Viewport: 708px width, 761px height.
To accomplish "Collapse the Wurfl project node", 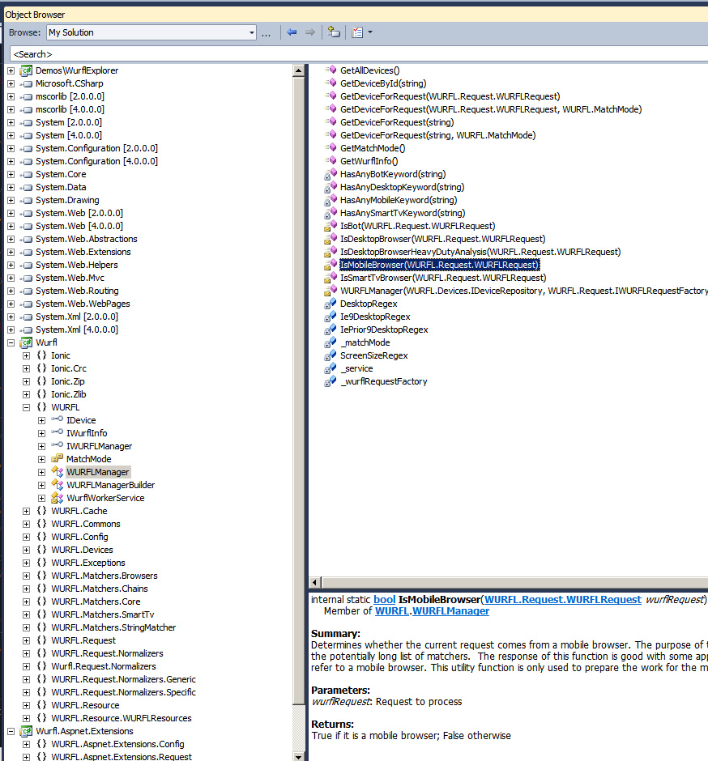I will pos(11,342).
